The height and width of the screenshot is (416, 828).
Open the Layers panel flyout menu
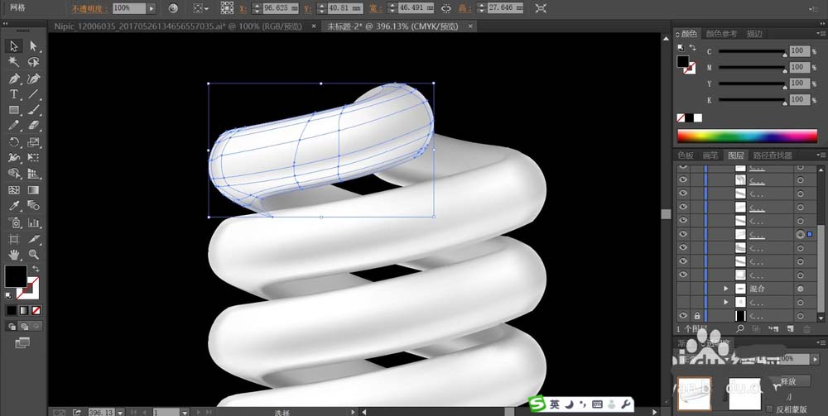point(820,155)
